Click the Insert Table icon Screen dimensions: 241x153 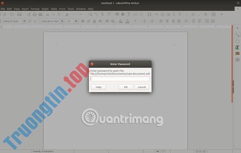(x=109, y=14)
